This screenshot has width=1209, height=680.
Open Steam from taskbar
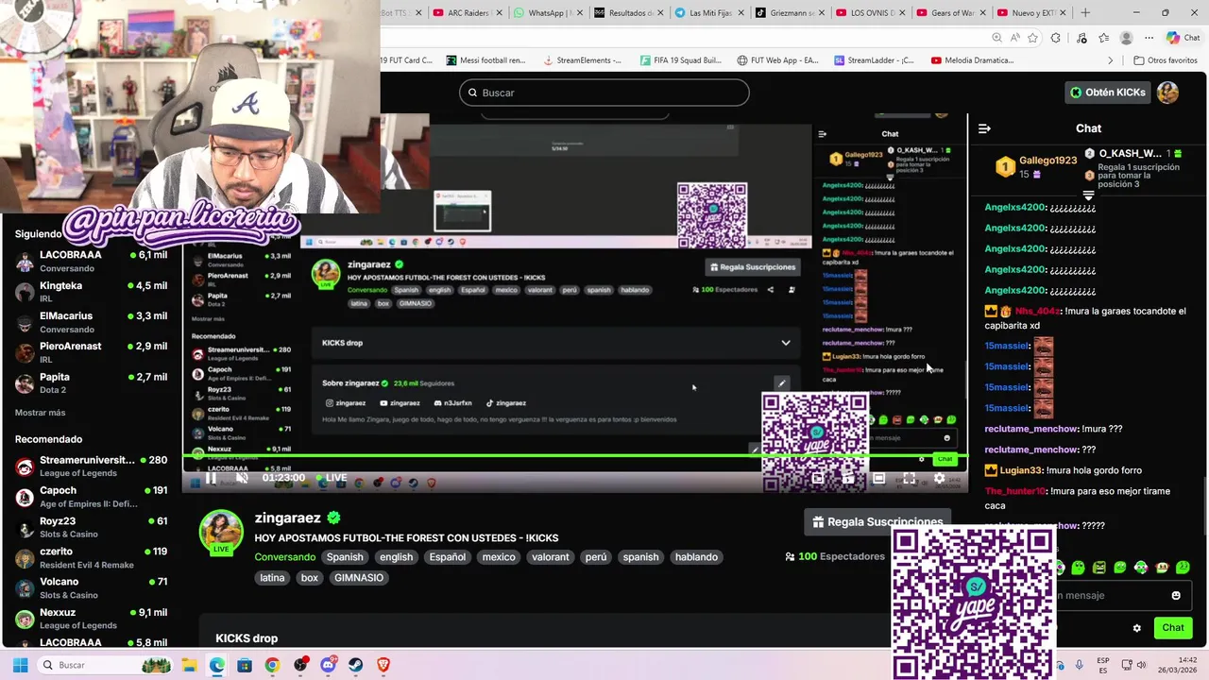(356, 665)
